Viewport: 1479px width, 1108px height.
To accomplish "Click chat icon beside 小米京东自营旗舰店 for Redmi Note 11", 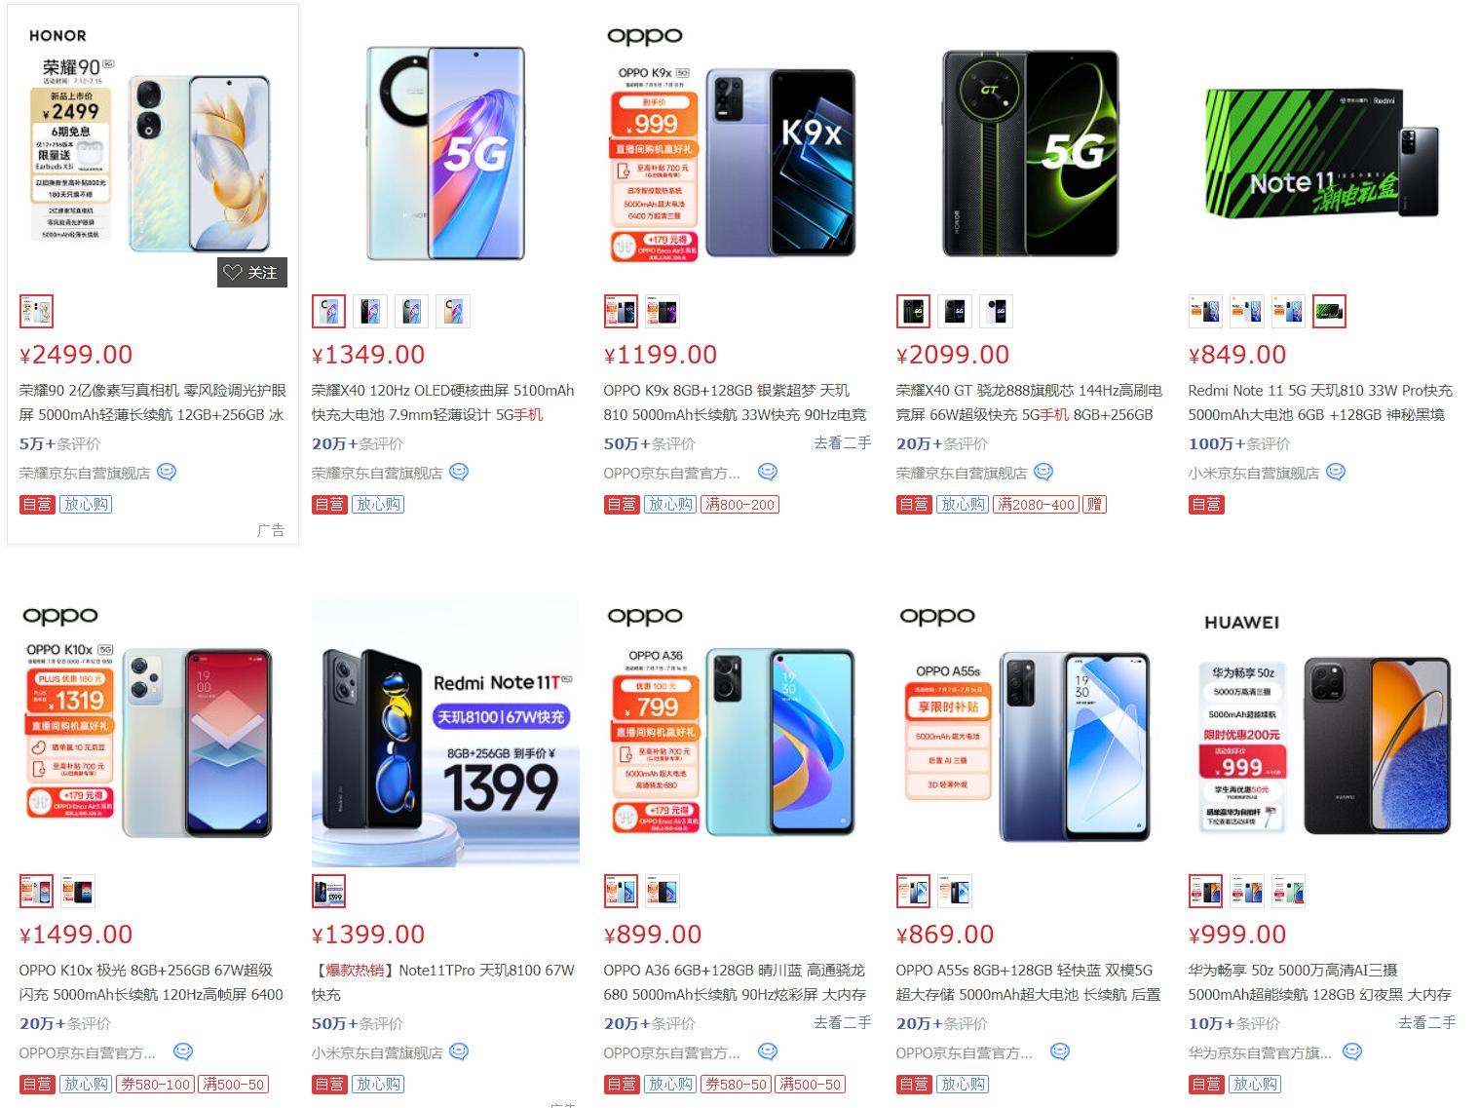I will (1336, 473).
